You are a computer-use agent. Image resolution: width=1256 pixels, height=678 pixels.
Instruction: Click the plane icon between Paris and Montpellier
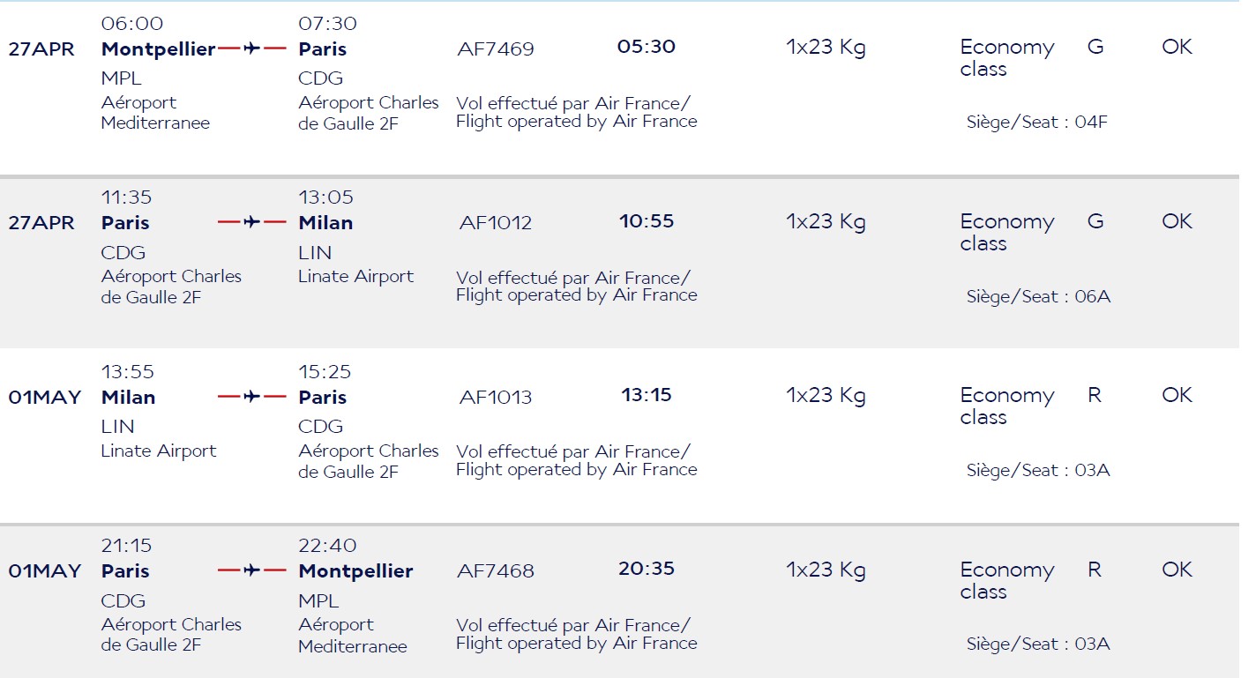252,570
